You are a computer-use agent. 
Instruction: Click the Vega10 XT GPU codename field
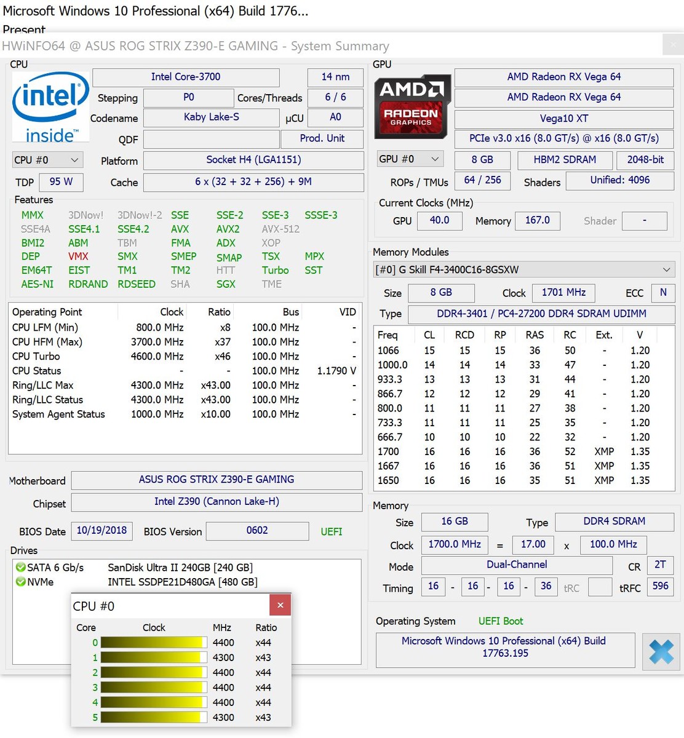click(x=564, y=119)
